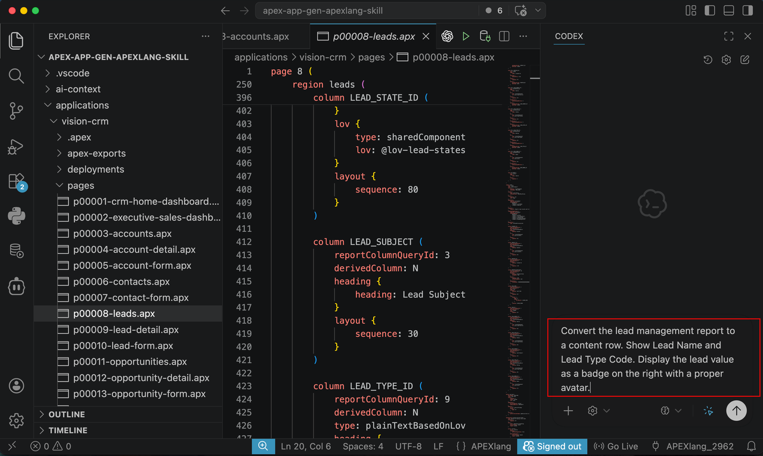Open Codex gear mode dropdown in input
763x456 pixels.
pos(598,411)
